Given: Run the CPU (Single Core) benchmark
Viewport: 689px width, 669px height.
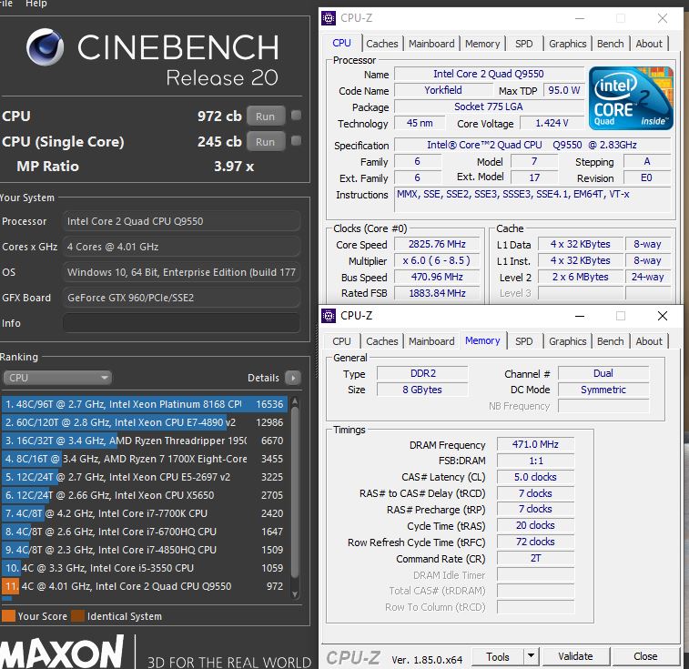Looking at the screenshot, I should coord(266,141).
